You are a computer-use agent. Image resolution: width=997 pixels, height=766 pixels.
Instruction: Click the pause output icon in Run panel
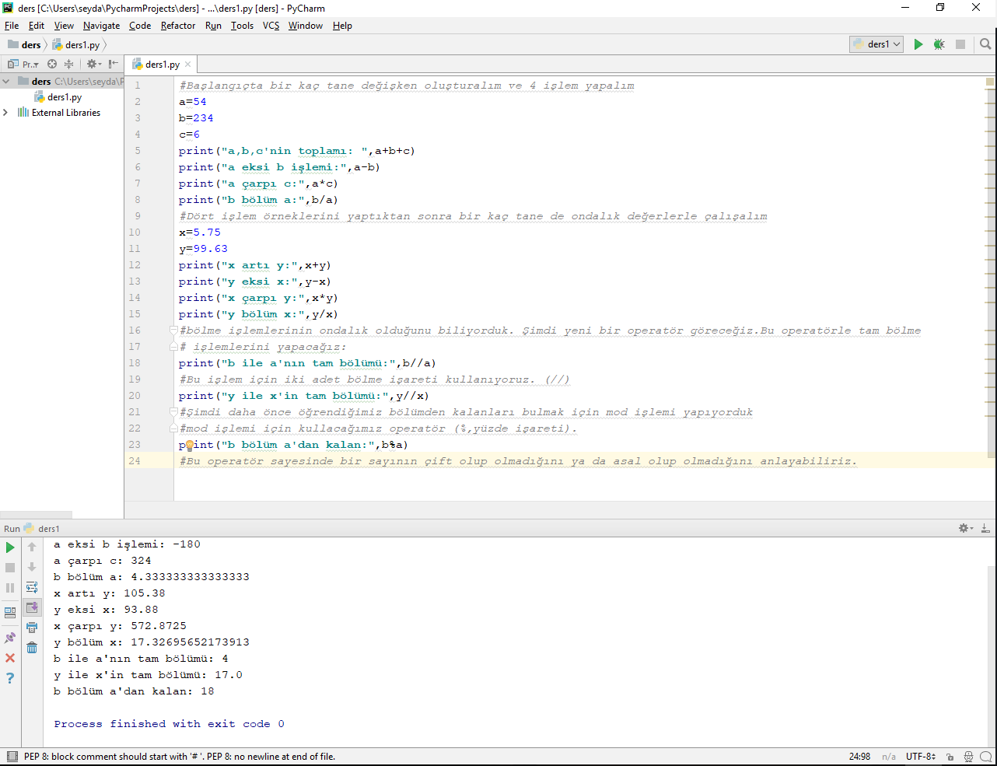coord(10,588)
